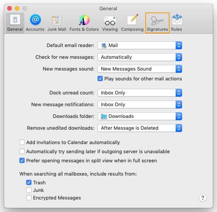Open the General preferences pane icon
The height and width of the screenshot is (212, 217).
15,20
